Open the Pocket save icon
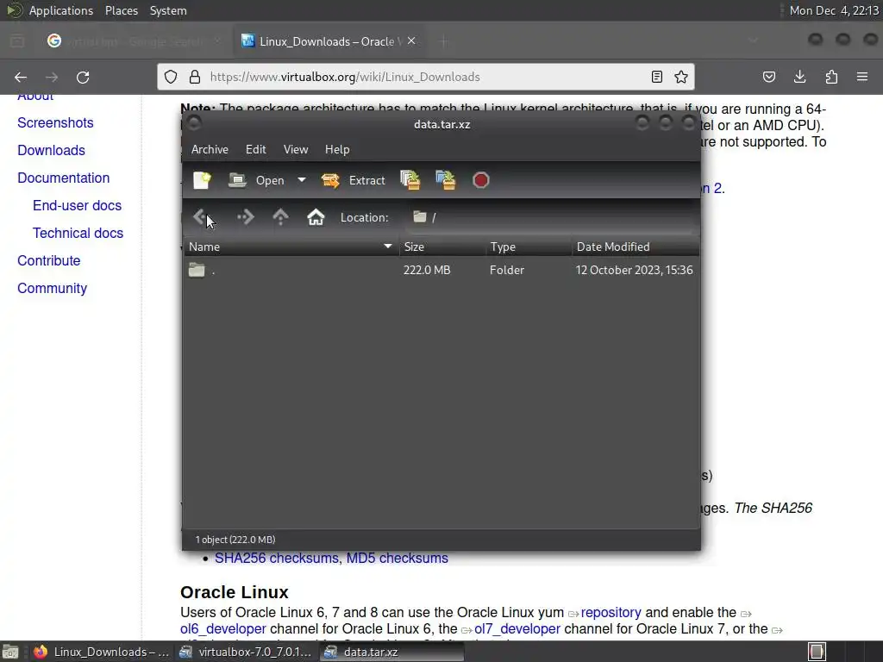This screenshot has height=662, width=883. tap(769, 77)
